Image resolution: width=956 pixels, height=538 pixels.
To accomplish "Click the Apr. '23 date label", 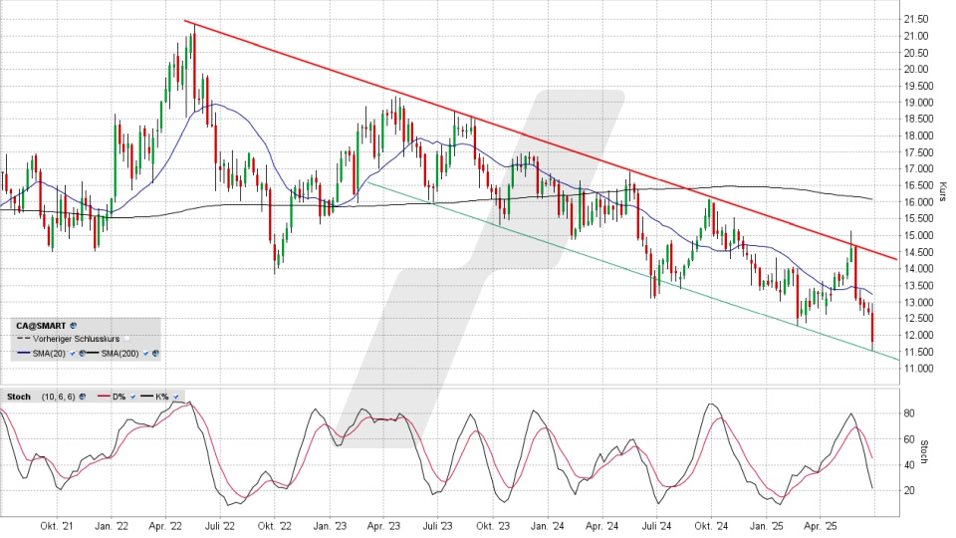I will click(x=383, y=526).
